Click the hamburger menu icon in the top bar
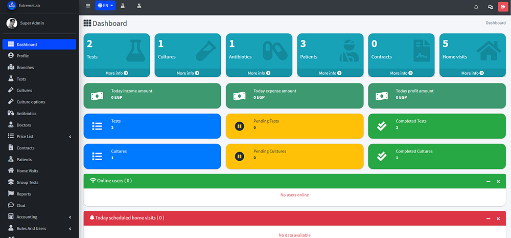This screenshot has width=511, height=238. tap(88, 6)
